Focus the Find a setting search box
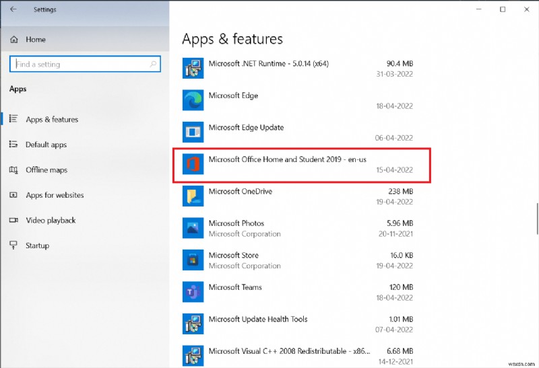 pos(85,64)
